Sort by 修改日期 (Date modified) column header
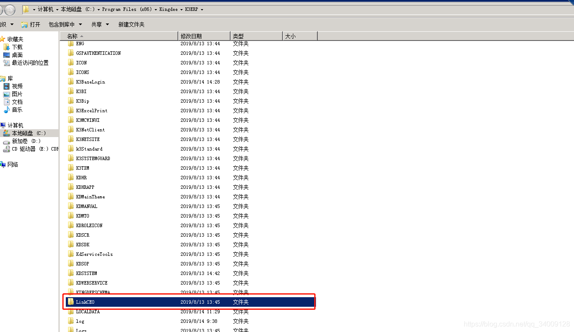The image size is (574, 332). click(204, 36)
